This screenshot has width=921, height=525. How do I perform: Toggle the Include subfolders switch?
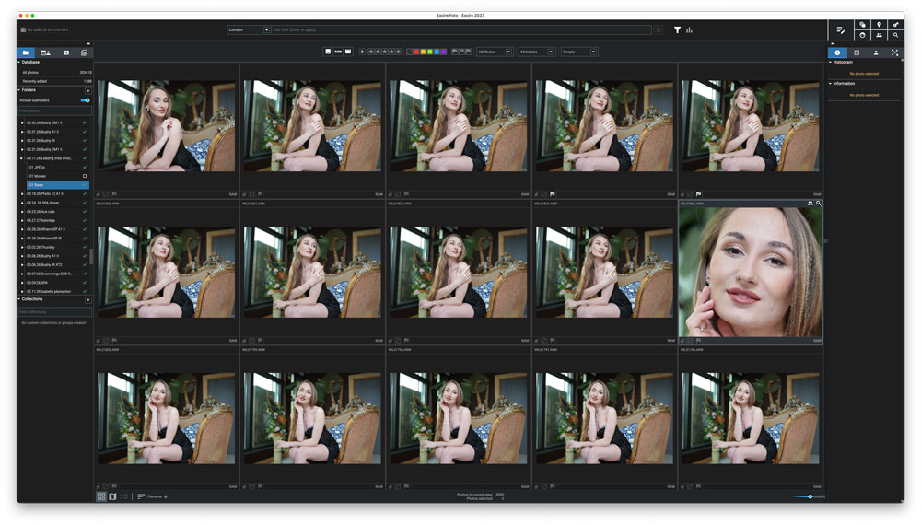(85, 100)
